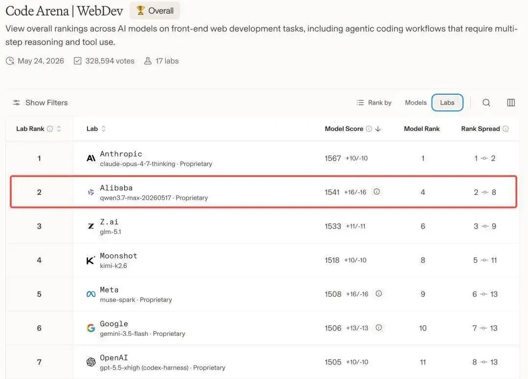Select the Labs ranking toggle
528x379 pixels.
pos(447,103)
